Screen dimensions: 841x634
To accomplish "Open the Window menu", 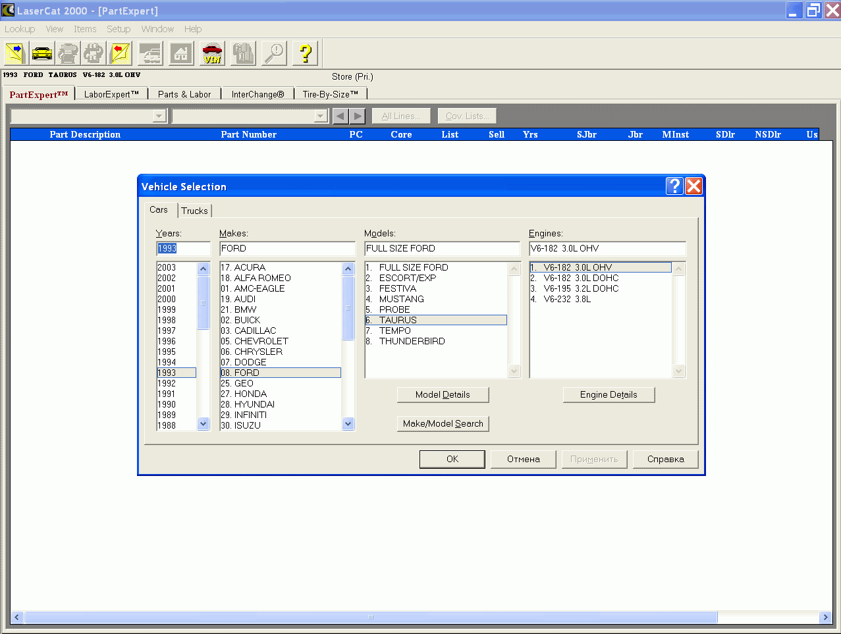I will click(x=157, y=29).
